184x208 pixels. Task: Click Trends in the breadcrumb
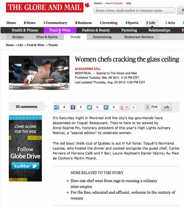tap(53, 45)
